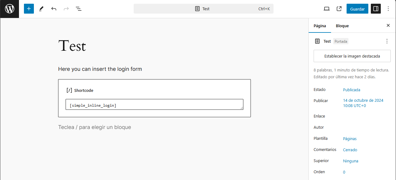
Task: Change the Publicada status link
Action: [352, 90]
